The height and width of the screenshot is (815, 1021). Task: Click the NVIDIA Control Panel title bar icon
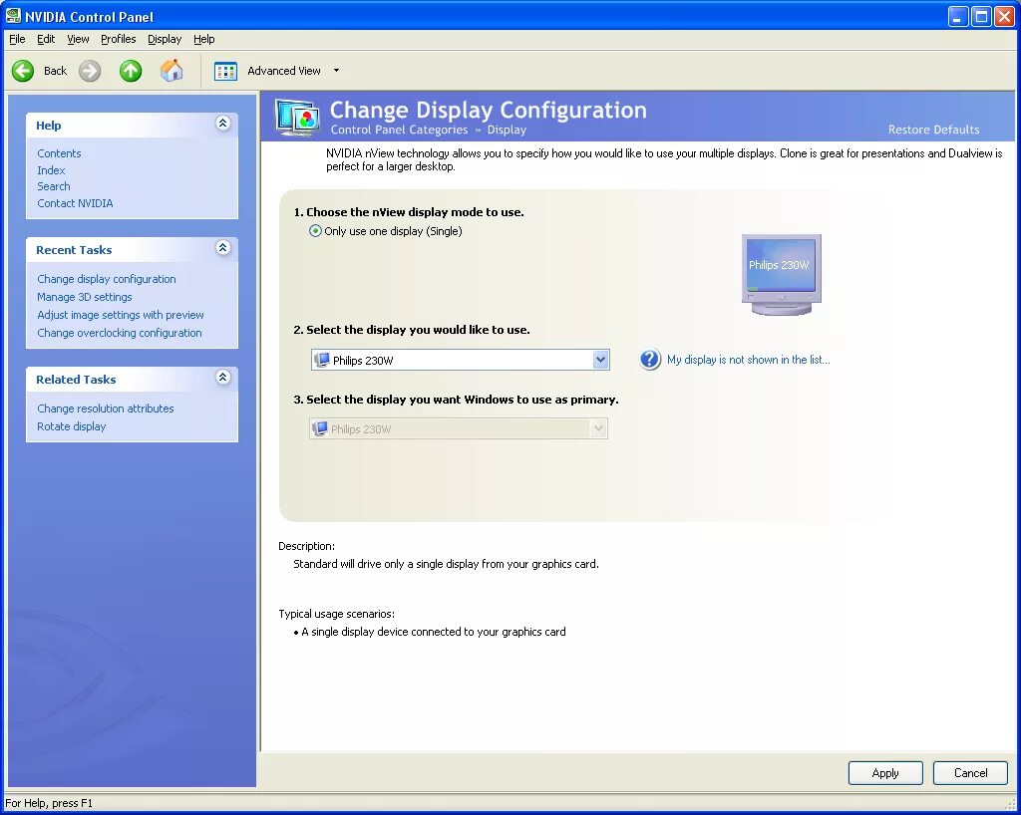tap(13, 16)
